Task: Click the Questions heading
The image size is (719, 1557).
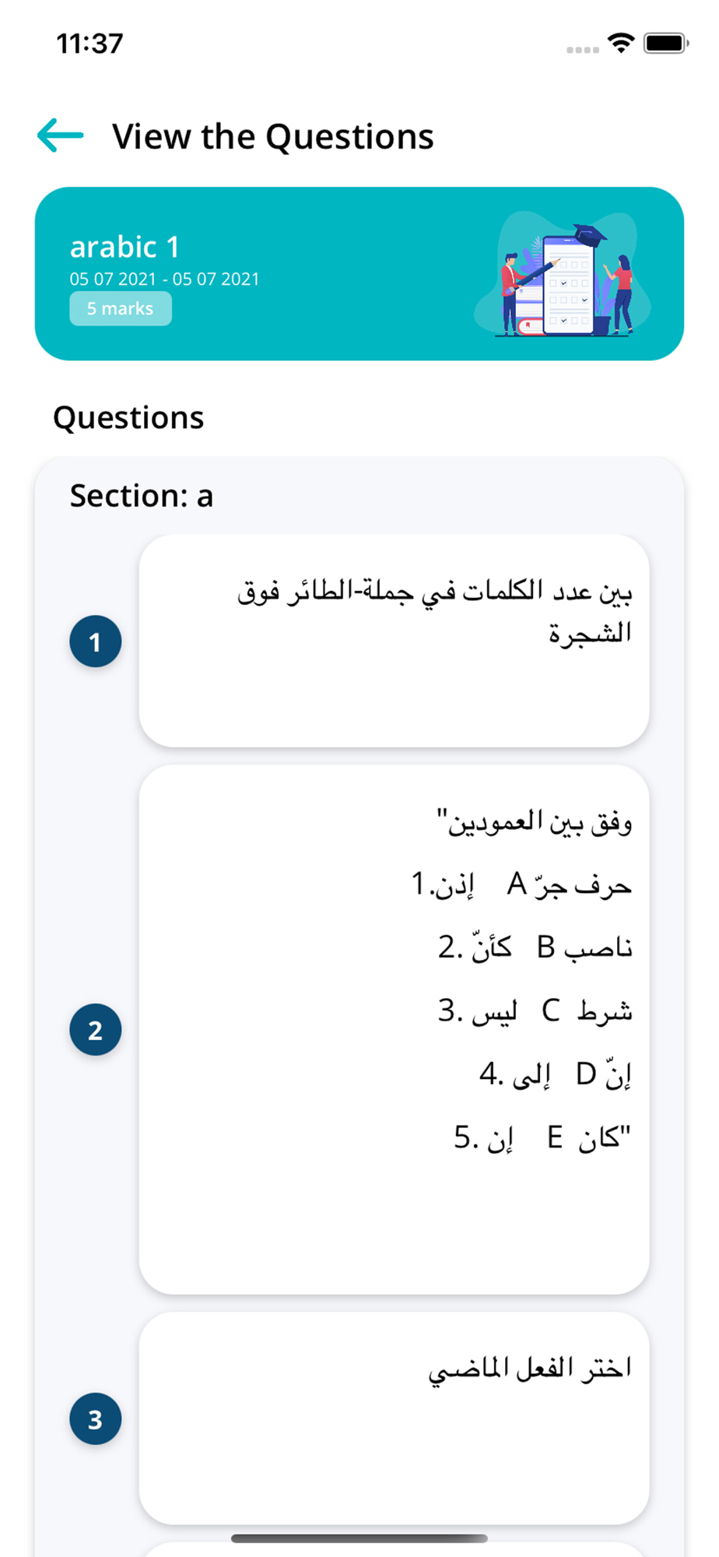Action: [x=128, y=418]
